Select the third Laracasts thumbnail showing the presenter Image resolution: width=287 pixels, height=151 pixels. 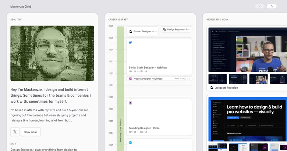coord(258,79)
